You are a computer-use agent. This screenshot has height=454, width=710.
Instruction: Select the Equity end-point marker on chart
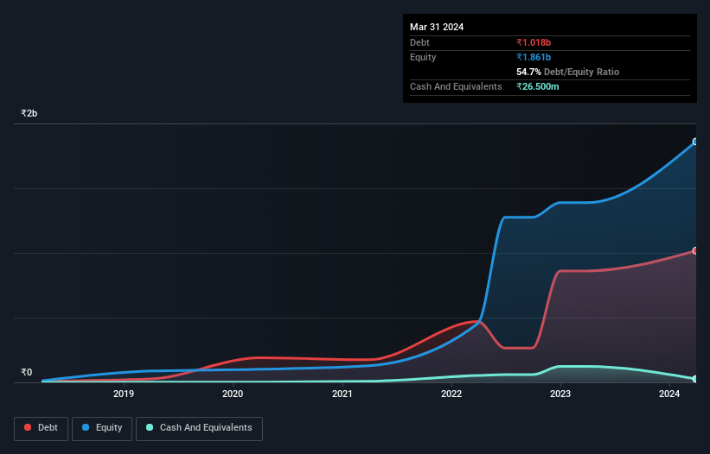click(695, 142)
